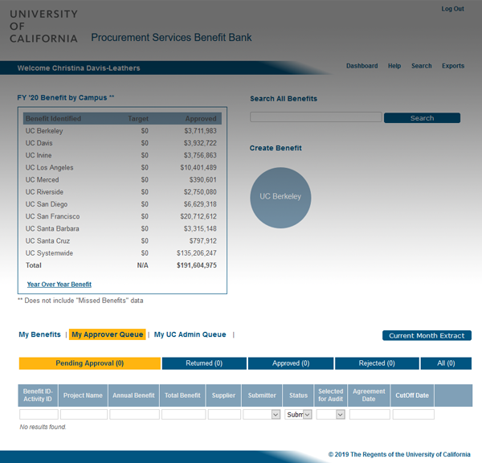
Task: Click the dark blue Search button
Action: click(422, 118)
